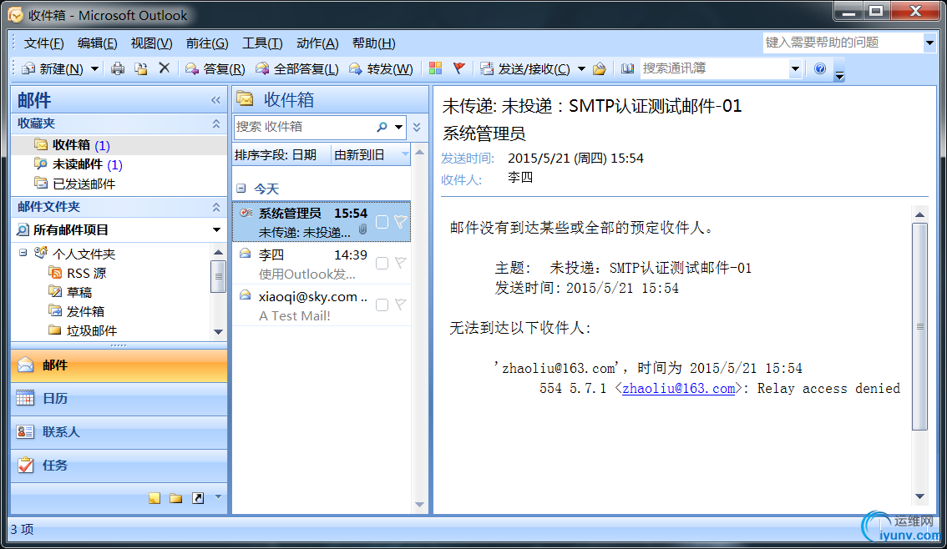The height and width of the screenshot is (549, 947).
Task: Open the 工具(T) menu
Action: point(262,43)
